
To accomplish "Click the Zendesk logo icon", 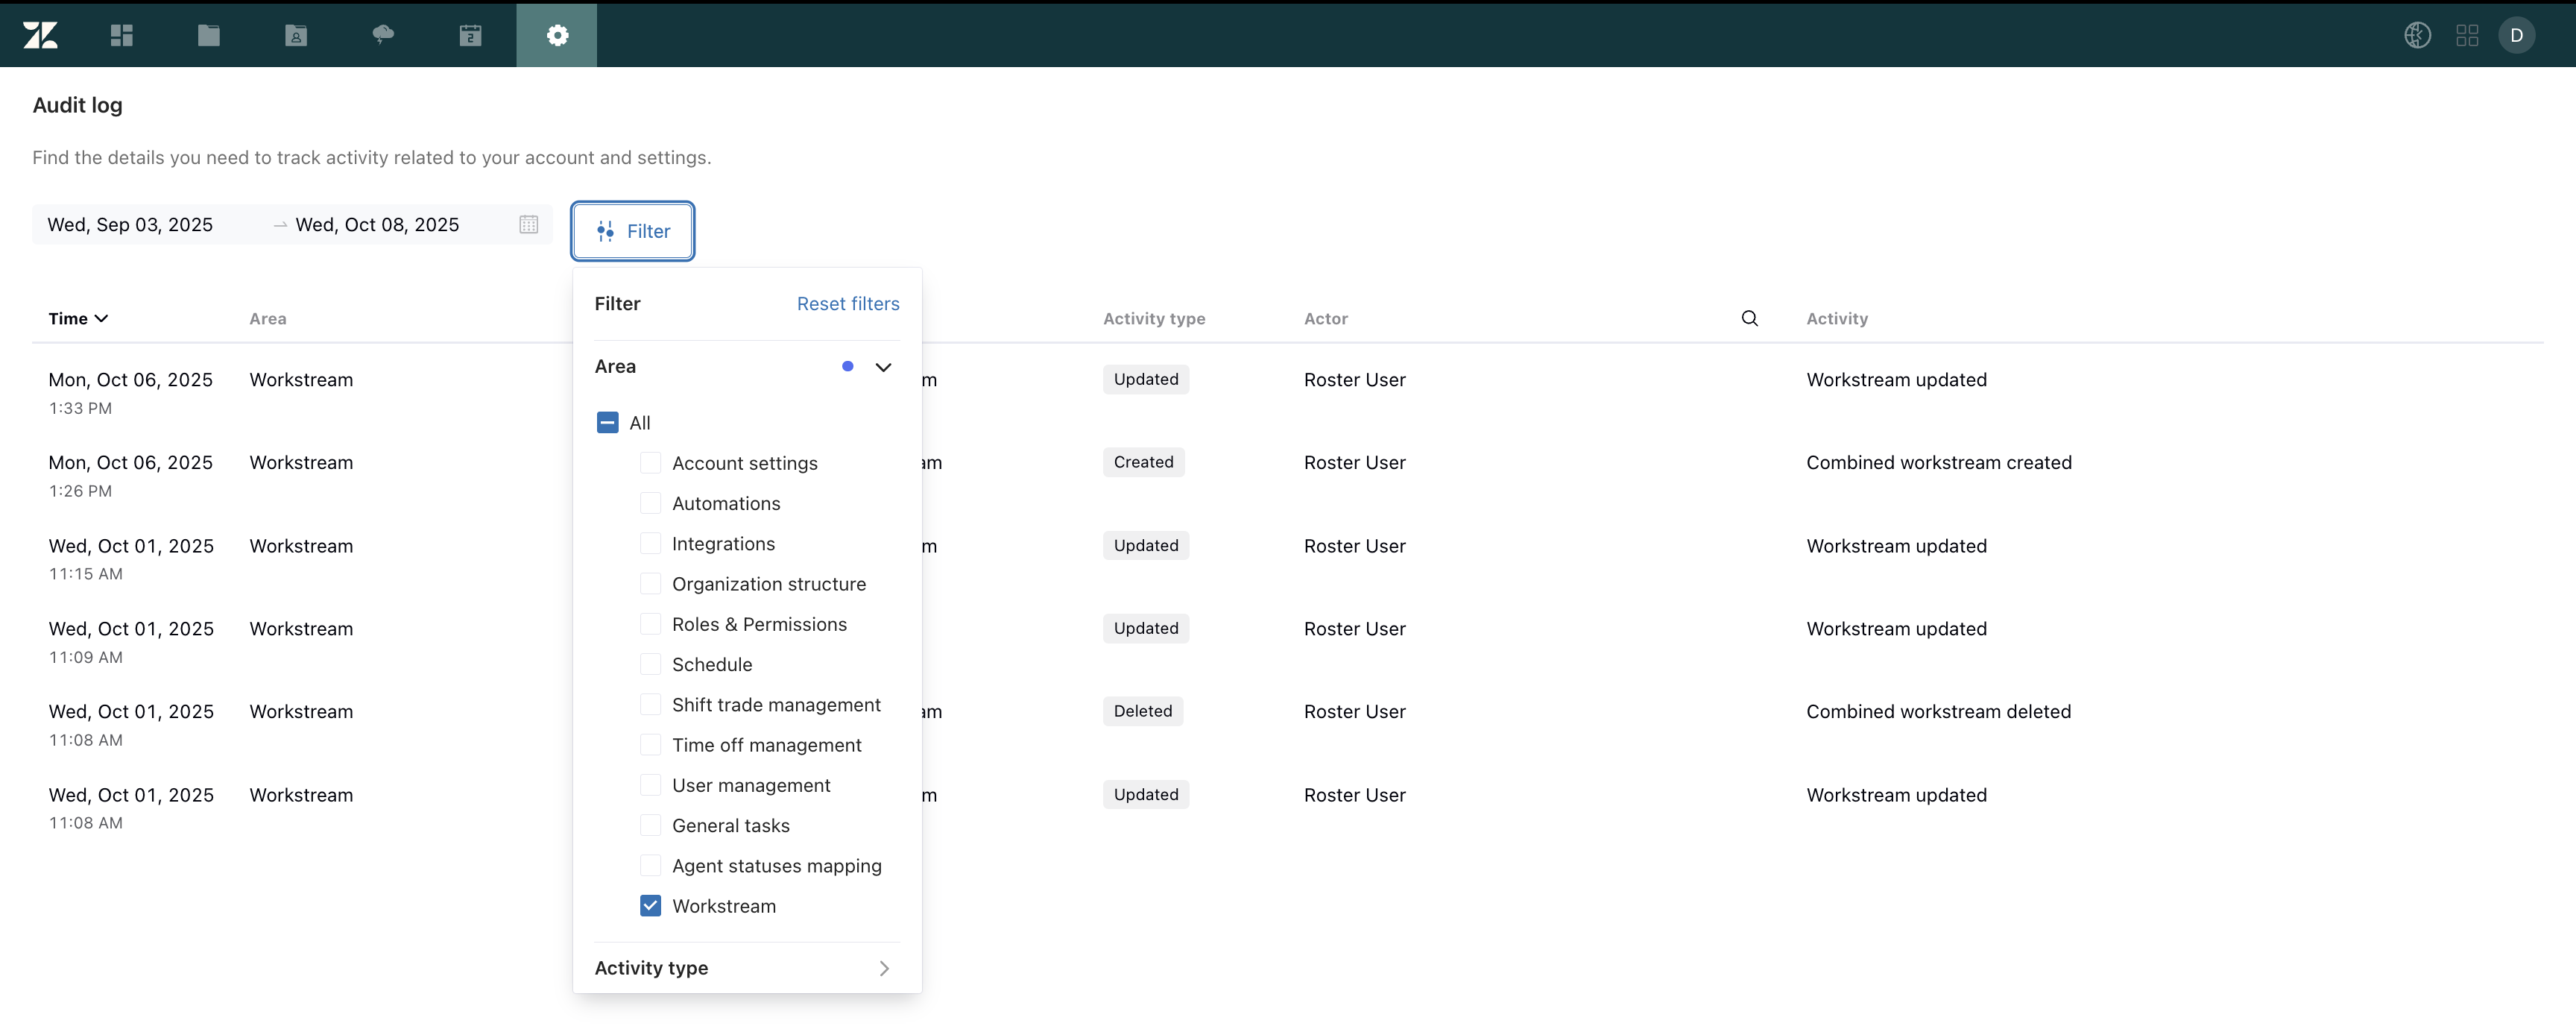I will click(41, 35).
